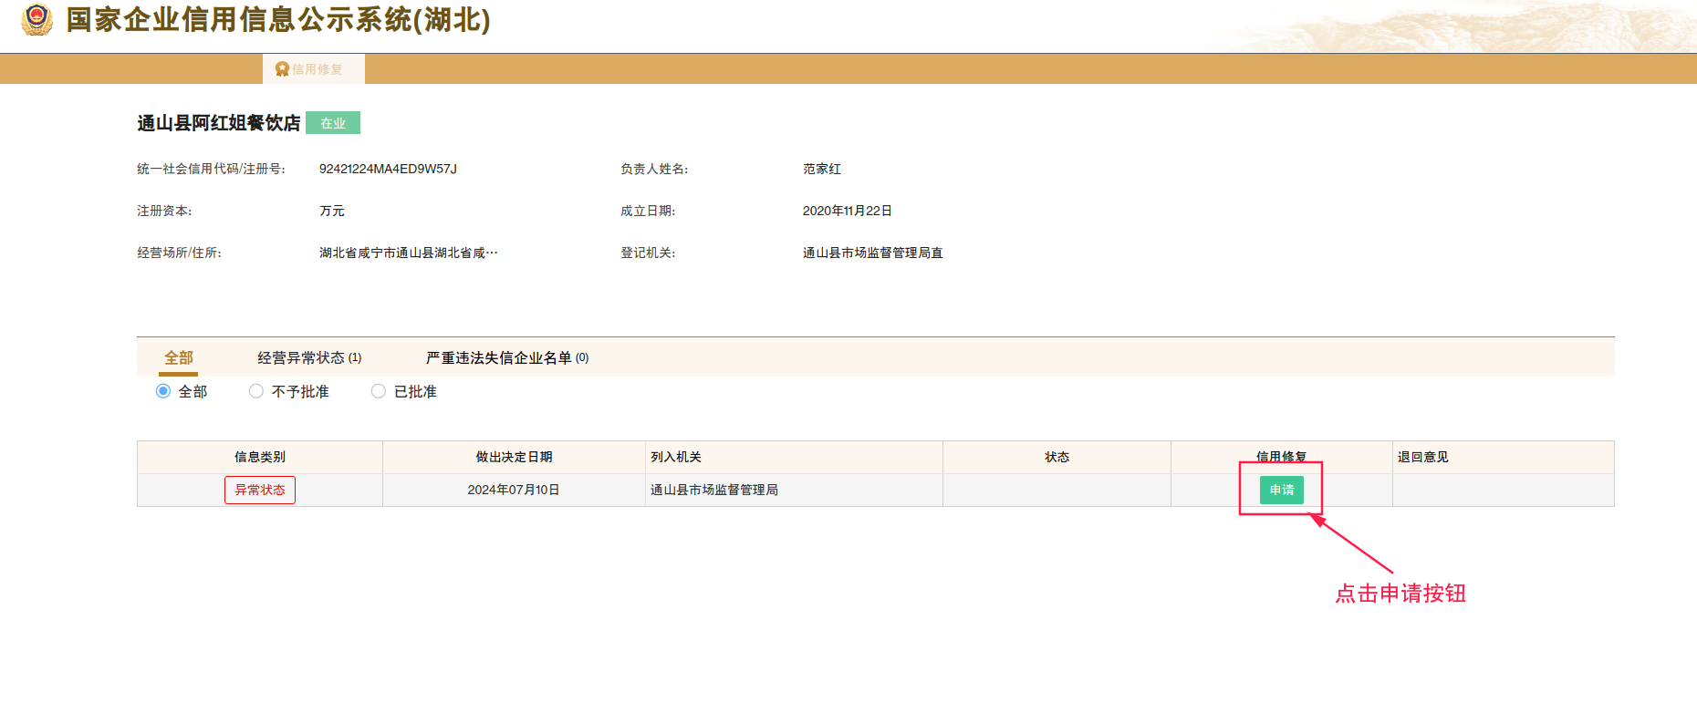This screenshot has width=1697, height=713.
Task: Click the credit code 92421224MA4ED9W57J
Action: pos(388,169)
